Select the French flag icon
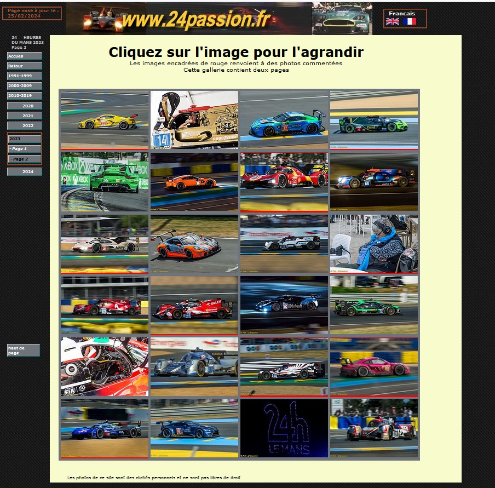This screenshot has width=495, height=488. (x=410, y=21)
